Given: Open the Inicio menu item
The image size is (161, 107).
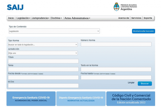Looking at the screenshot, I should point(11,18).
